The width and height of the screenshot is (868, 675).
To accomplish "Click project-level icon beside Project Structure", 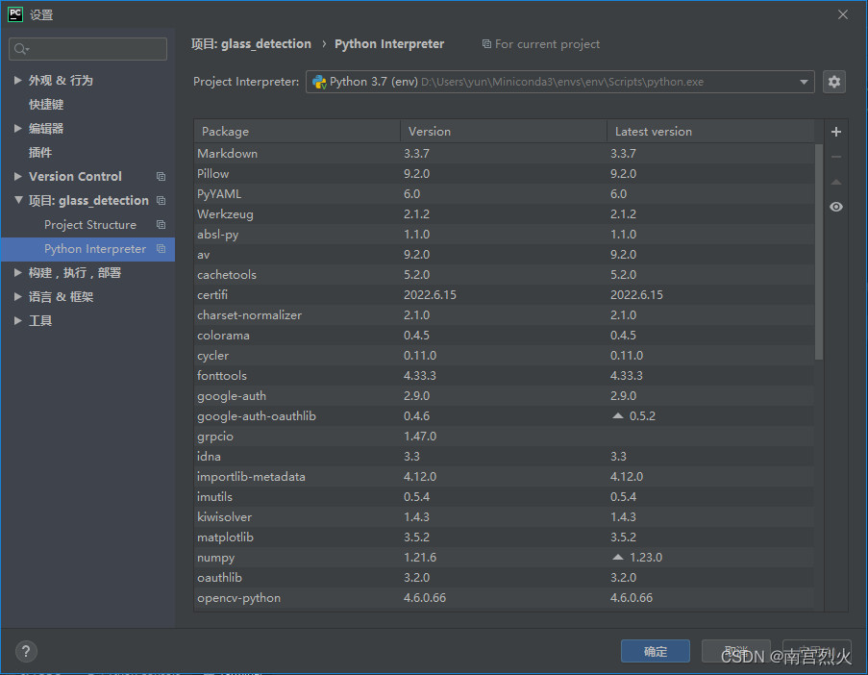I will point(161,225).
